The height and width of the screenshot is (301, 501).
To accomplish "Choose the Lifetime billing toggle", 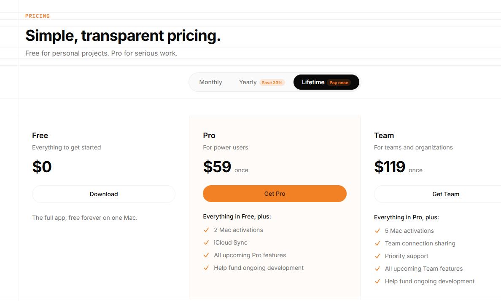I will pos(326,82).
